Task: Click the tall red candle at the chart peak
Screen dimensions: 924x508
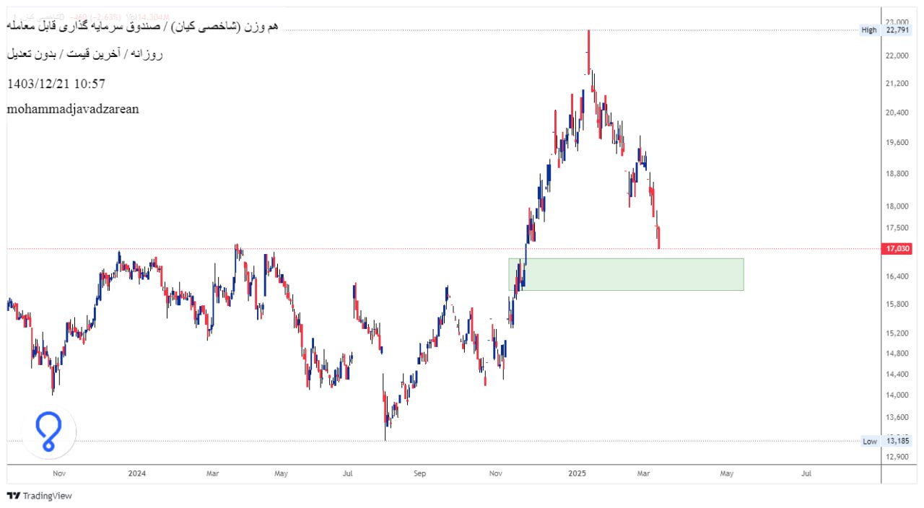Action: coord(589,52)
